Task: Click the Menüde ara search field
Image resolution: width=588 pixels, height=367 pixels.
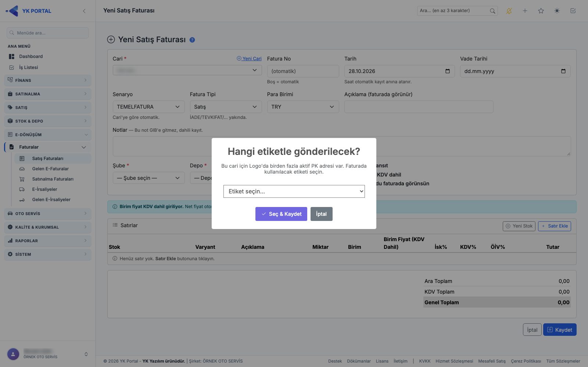Action: [x=48, y=33]
